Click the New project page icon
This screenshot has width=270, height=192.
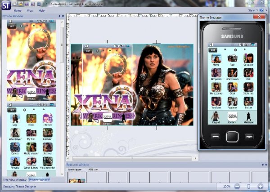(x=15, y=4)
